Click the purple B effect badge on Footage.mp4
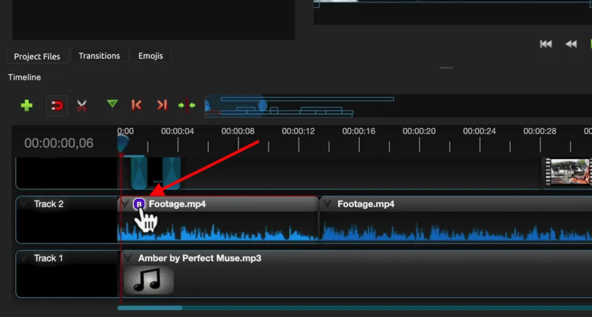 coord(139,205)
